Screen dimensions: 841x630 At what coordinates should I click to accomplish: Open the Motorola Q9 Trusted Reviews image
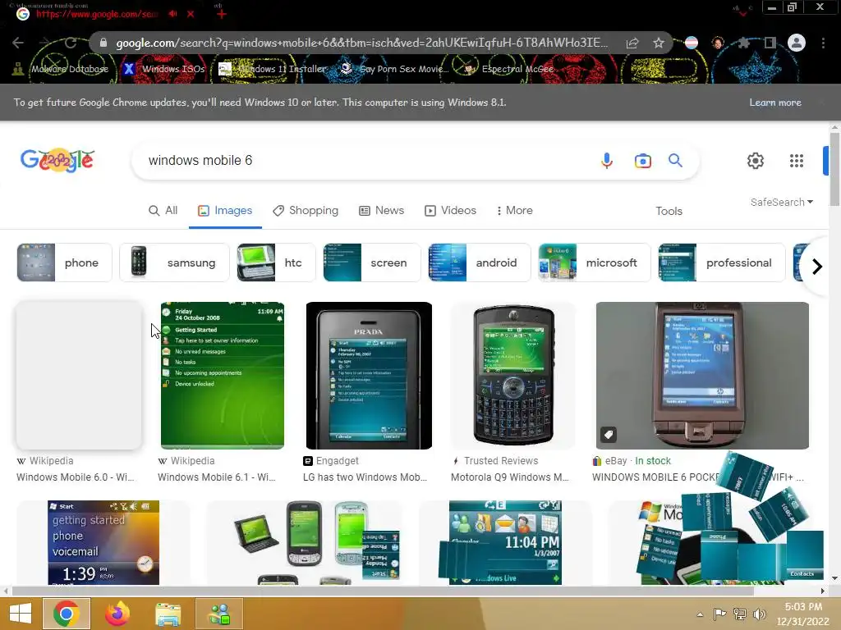[x=512, y=376]
